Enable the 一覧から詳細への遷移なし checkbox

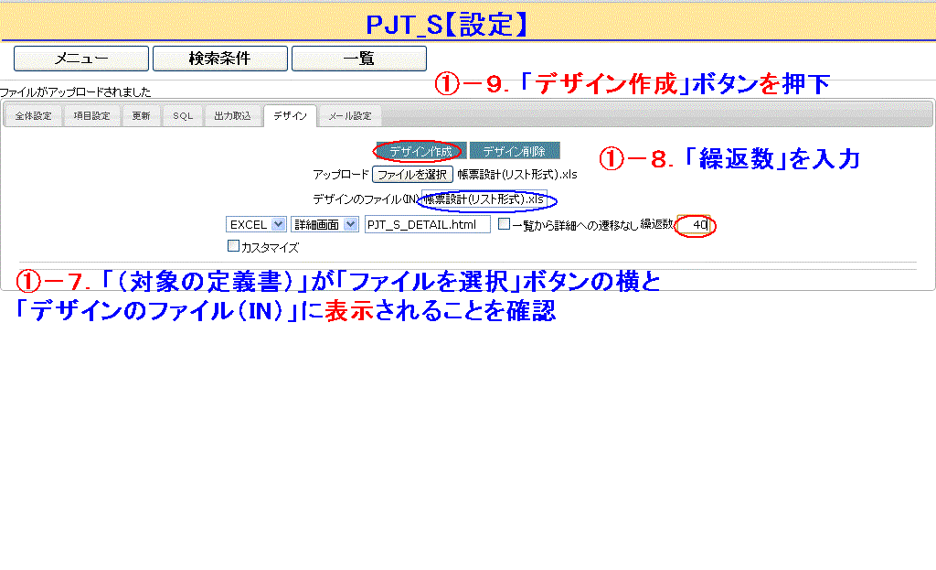click(x=504, y=224)
